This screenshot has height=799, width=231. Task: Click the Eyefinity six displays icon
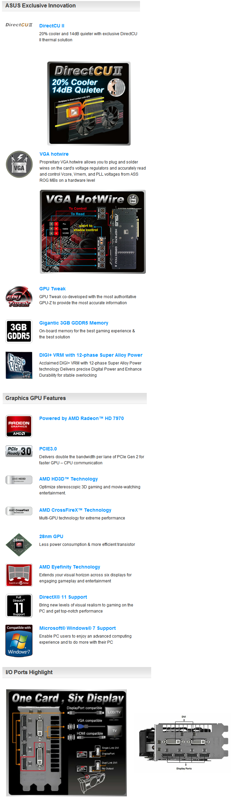point(19,575)
